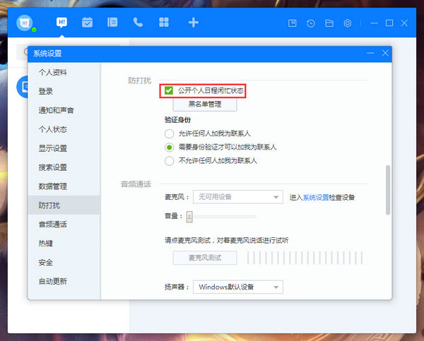The width and height of the screenshot is (424, 341).
Task: Open the apps grid icon
Action: pos(164,23)
